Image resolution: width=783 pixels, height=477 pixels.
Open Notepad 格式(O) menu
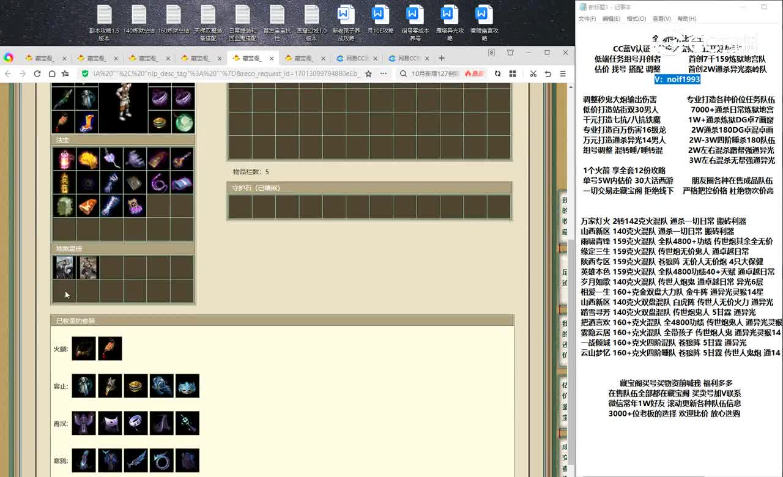tap(636, 19)
